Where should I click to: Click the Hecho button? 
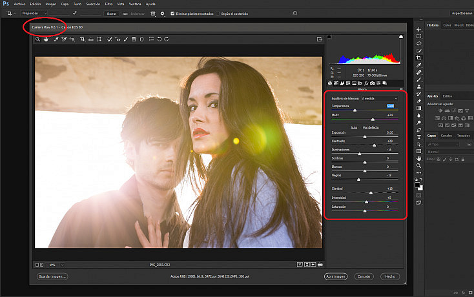(390, 276)
